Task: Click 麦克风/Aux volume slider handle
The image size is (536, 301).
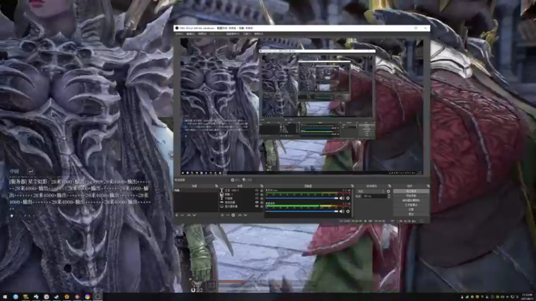Action: pos(336,198)
